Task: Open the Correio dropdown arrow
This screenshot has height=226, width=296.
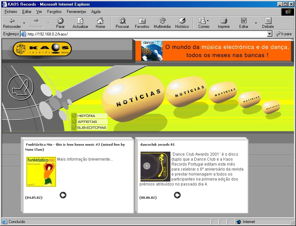Action: click(x=208, y=21)
